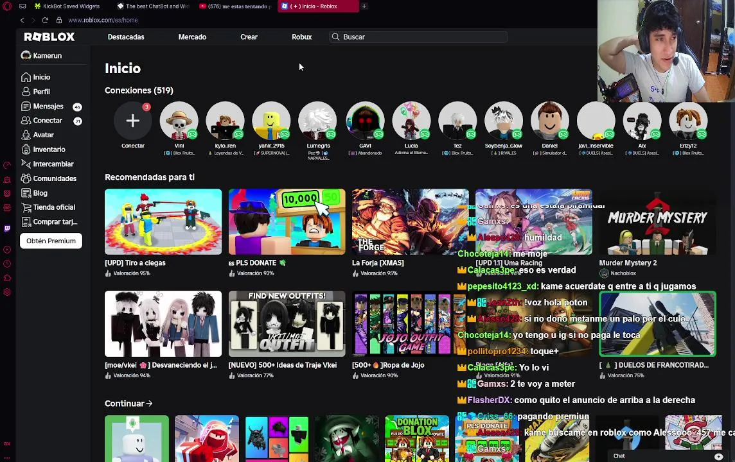The width and height of the screenshot is (735, 462).
Task: Open the moe/vkei Desvaneciendo game thumbnail
Action: pos(163,324)
